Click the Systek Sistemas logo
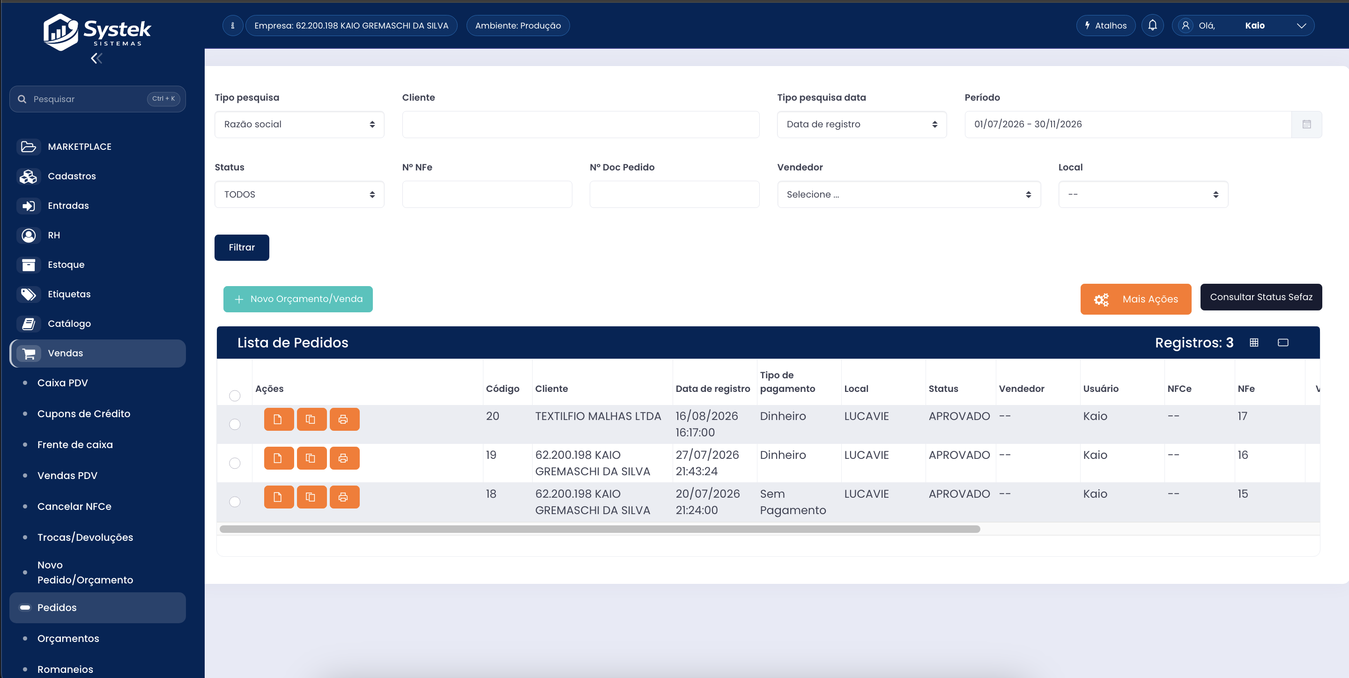1349x678 pixels. click(97, 31)
